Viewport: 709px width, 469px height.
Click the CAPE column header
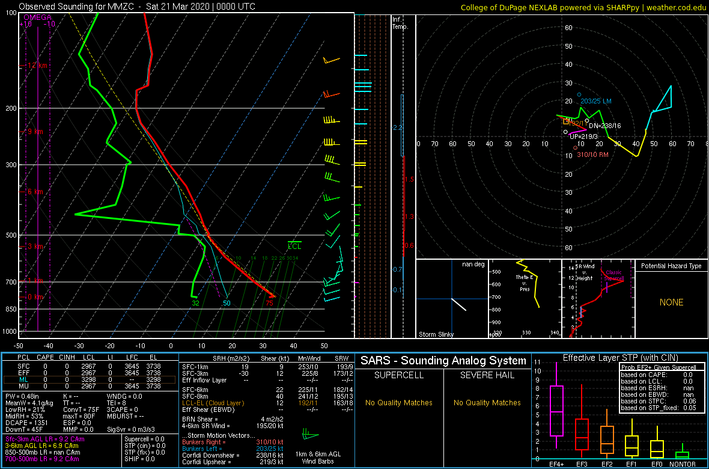pos(45,358)
